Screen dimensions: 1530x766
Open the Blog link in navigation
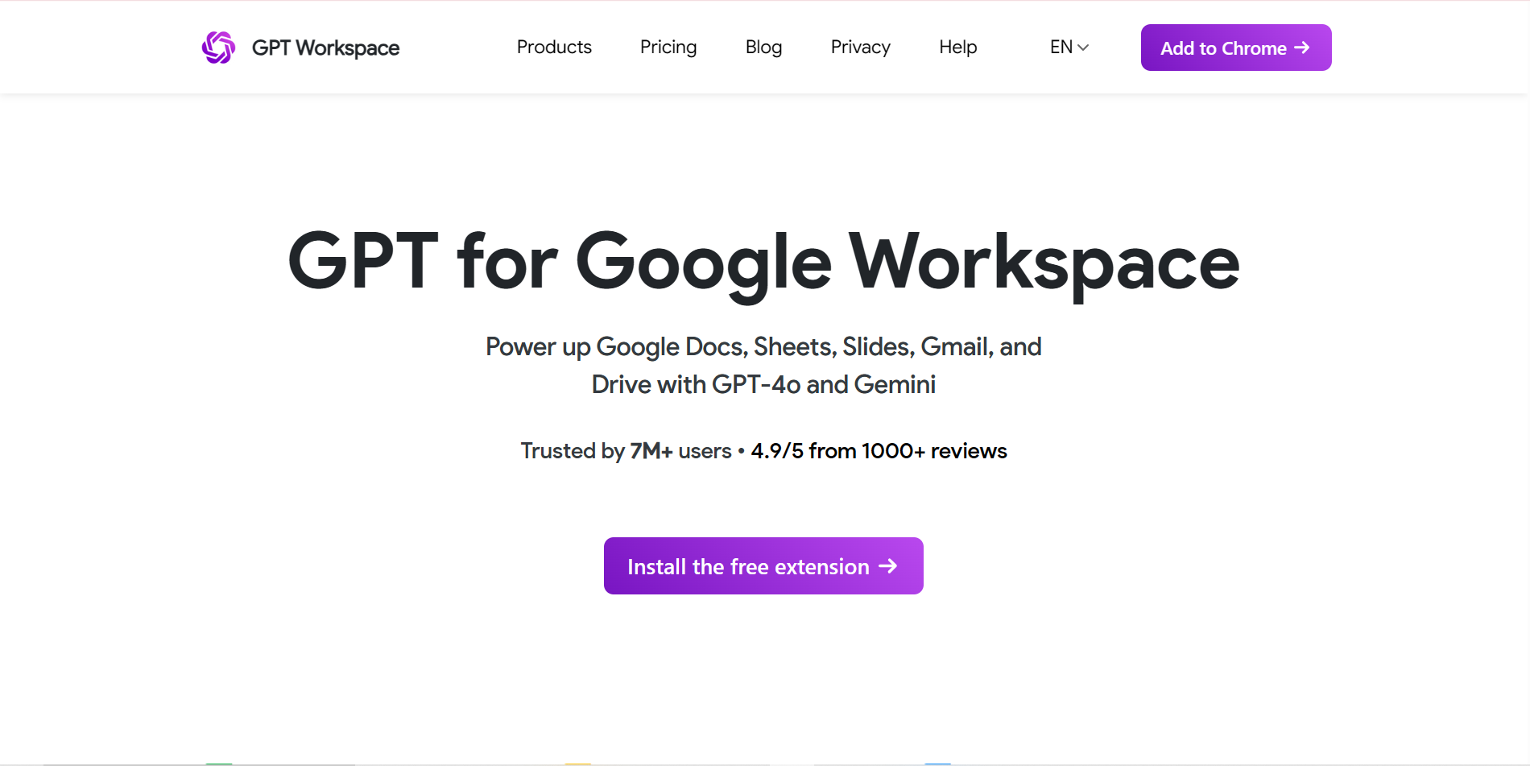point(763,48)
